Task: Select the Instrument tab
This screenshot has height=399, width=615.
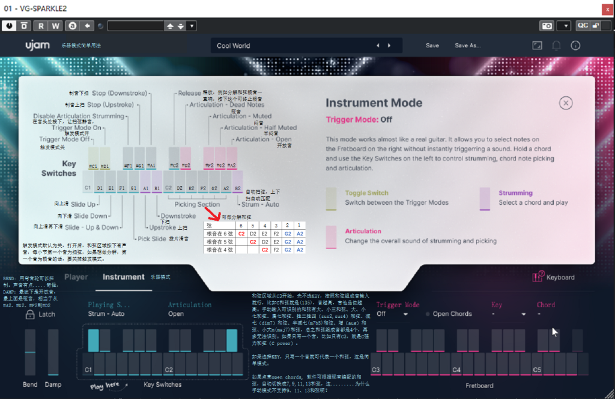Action: tap(124, 277)
